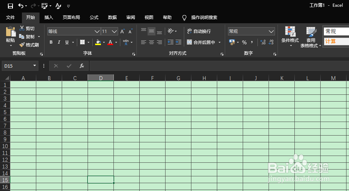Apply Comma Style icon
This screenshot has height=191, width=349.
coord(252,42)
